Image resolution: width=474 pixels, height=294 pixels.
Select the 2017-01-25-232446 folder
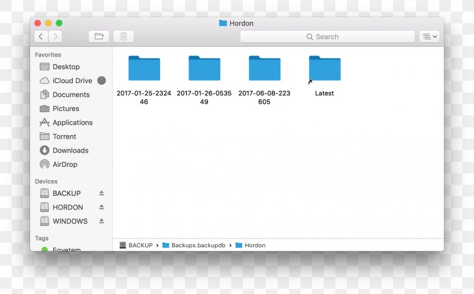144,69
